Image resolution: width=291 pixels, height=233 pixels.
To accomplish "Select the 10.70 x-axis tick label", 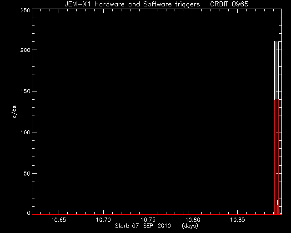I will tap(103, 220).
